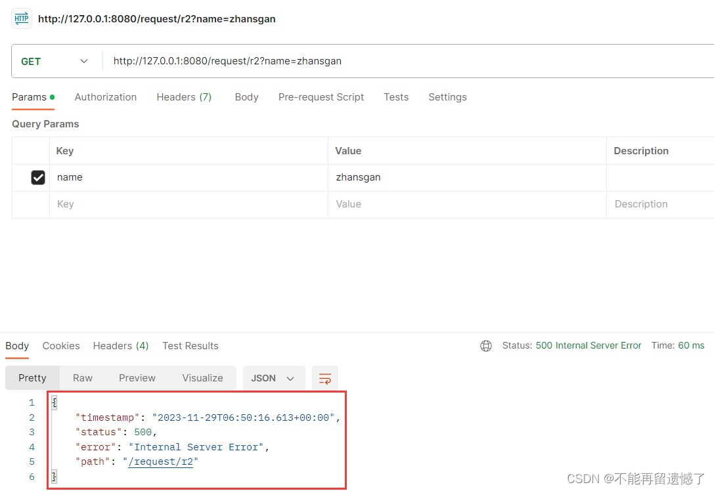Click the empty Key placeholder cell
Image resolution: width=714 pixels, height=491 pixels.
click(189, 204)
